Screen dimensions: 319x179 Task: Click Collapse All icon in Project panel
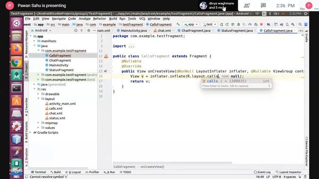pyautogui.click(x=82, y=30)
